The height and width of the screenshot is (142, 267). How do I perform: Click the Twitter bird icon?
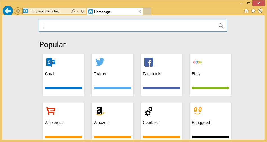pos(100,62)
